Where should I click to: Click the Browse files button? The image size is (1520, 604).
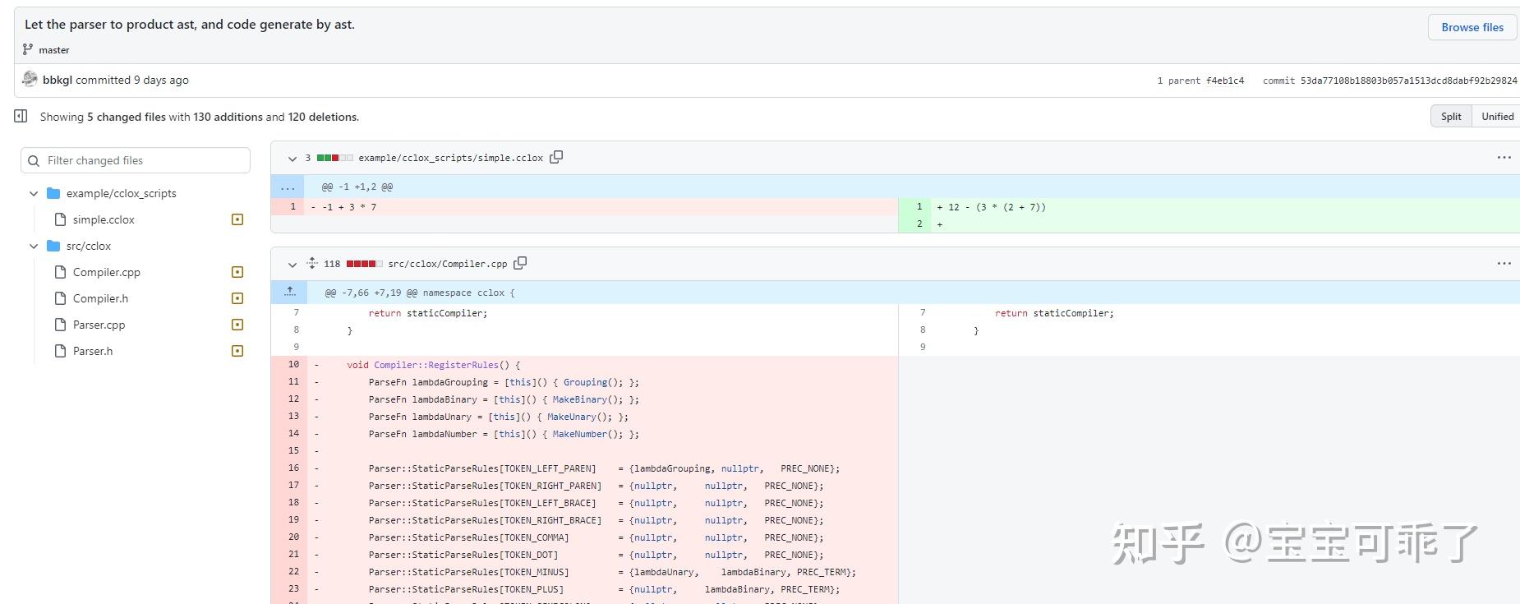pos(1472,27)
